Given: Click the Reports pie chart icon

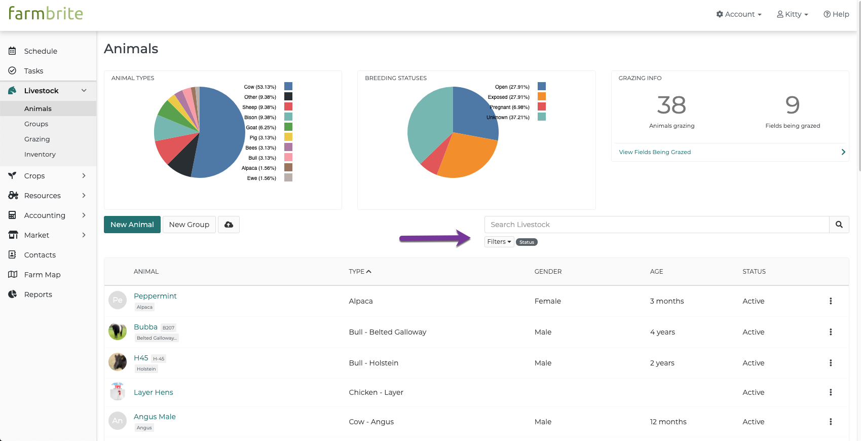Looking at the screenshot, I should [12, 294].
